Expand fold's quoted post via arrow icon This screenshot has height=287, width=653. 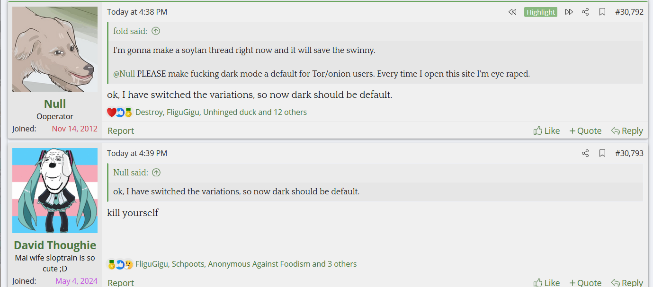click(x=156, y=31)
